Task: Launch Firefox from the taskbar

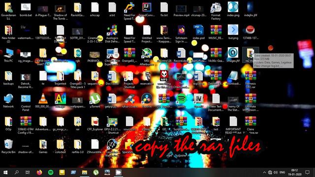Action: (x=39, y=173)
